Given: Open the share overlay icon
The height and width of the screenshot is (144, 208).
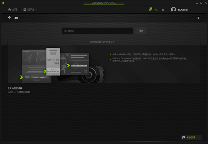Looking at the screenshot, I should coord(156,10).
